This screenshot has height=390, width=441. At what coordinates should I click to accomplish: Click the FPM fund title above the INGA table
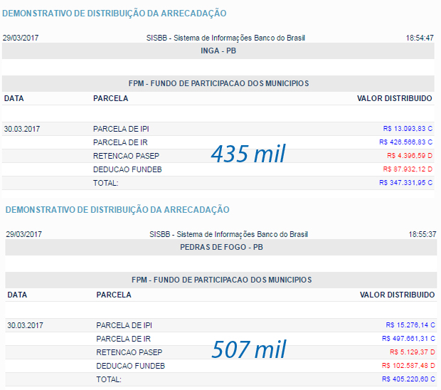pyautogui.click(x=218, y=83)
